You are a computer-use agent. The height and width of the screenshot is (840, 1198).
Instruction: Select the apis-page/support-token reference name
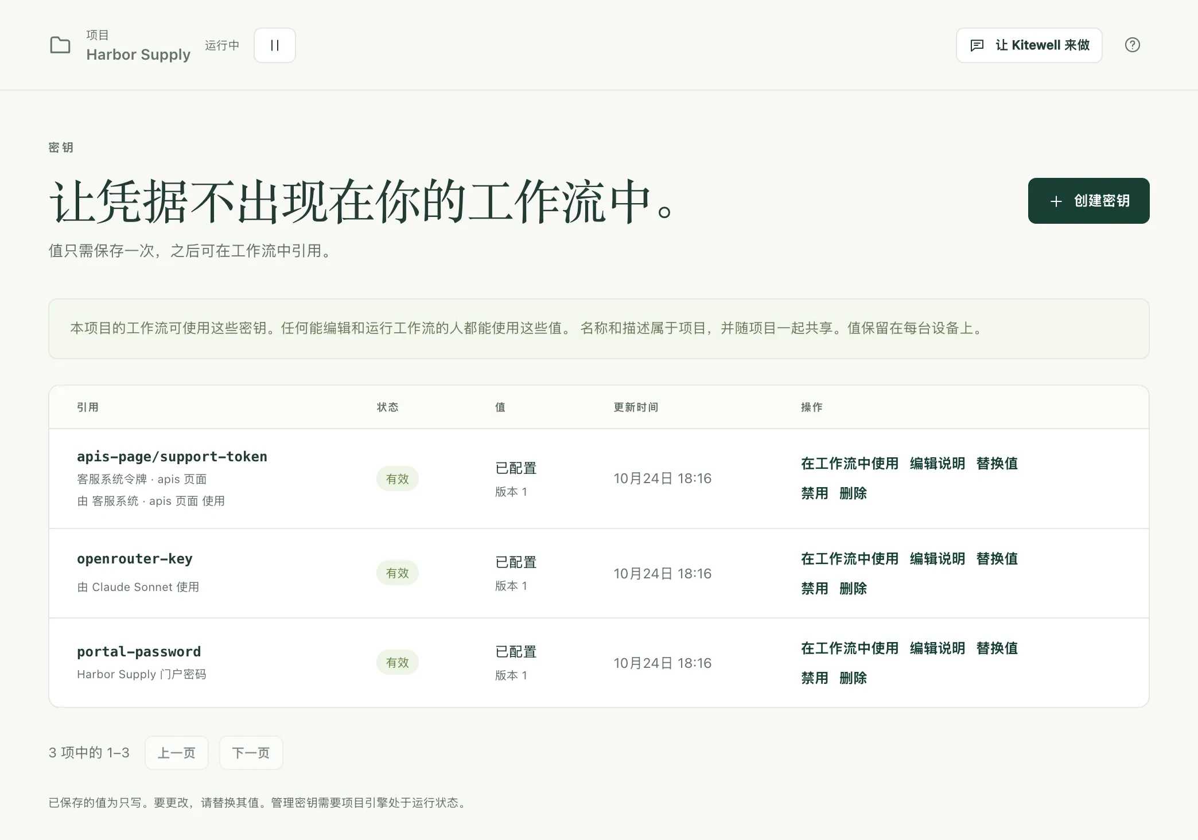(x=172, y=457)
